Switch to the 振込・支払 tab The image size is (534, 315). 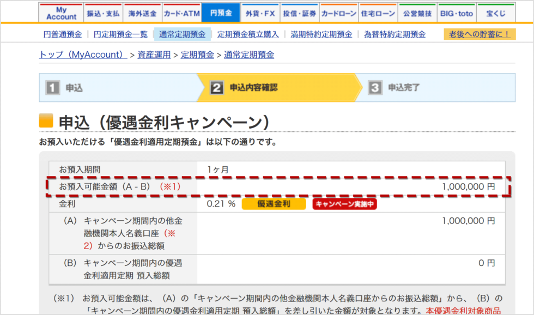pos(103,12)
